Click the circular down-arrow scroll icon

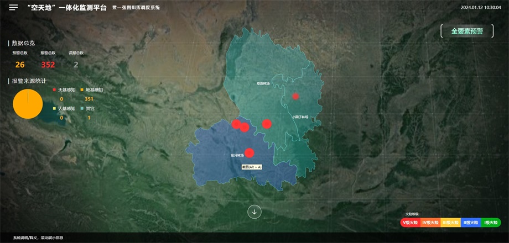[x=254, y=212]
